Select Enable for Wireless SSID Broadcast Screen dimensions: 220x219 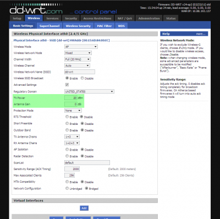[67, 78]
